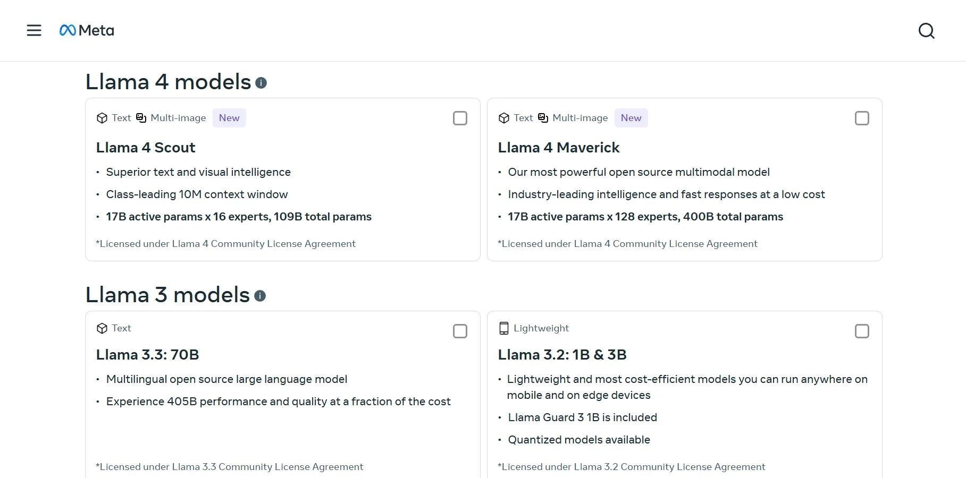This screenshot has height=478, width=966.
Task: Click the Lightweight phone icon on Llama 3.2
Action: pyautogui.click(x=503, y=328)
